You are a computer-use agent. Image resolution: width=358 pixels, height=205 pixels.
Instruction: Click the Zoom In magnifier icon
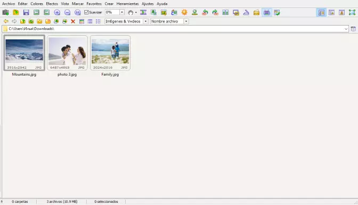click(57, 12)
